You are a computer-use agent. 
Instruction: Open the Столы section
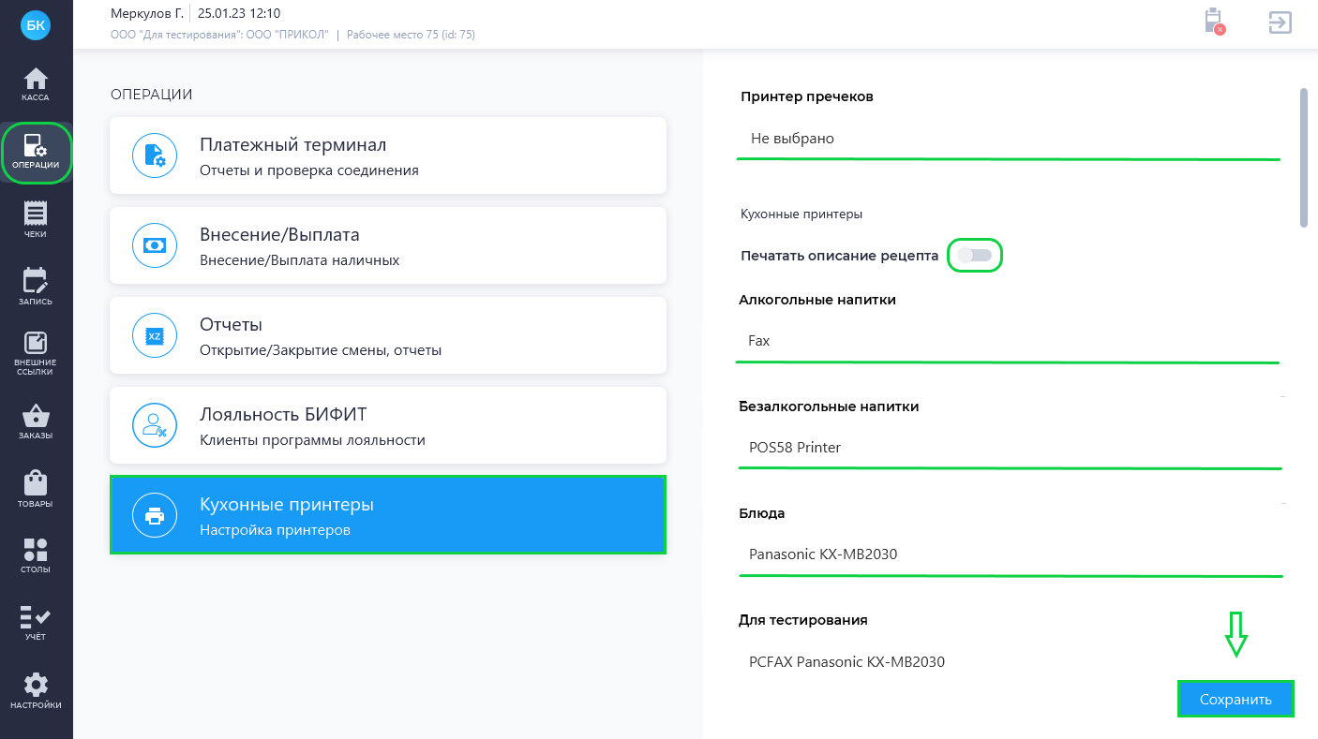[36, 556]
